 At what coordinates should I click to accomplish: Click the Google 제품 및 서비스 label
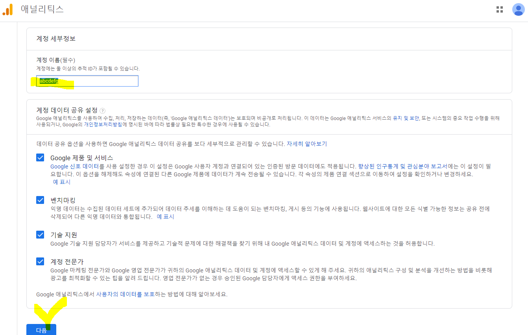point(82,158)
